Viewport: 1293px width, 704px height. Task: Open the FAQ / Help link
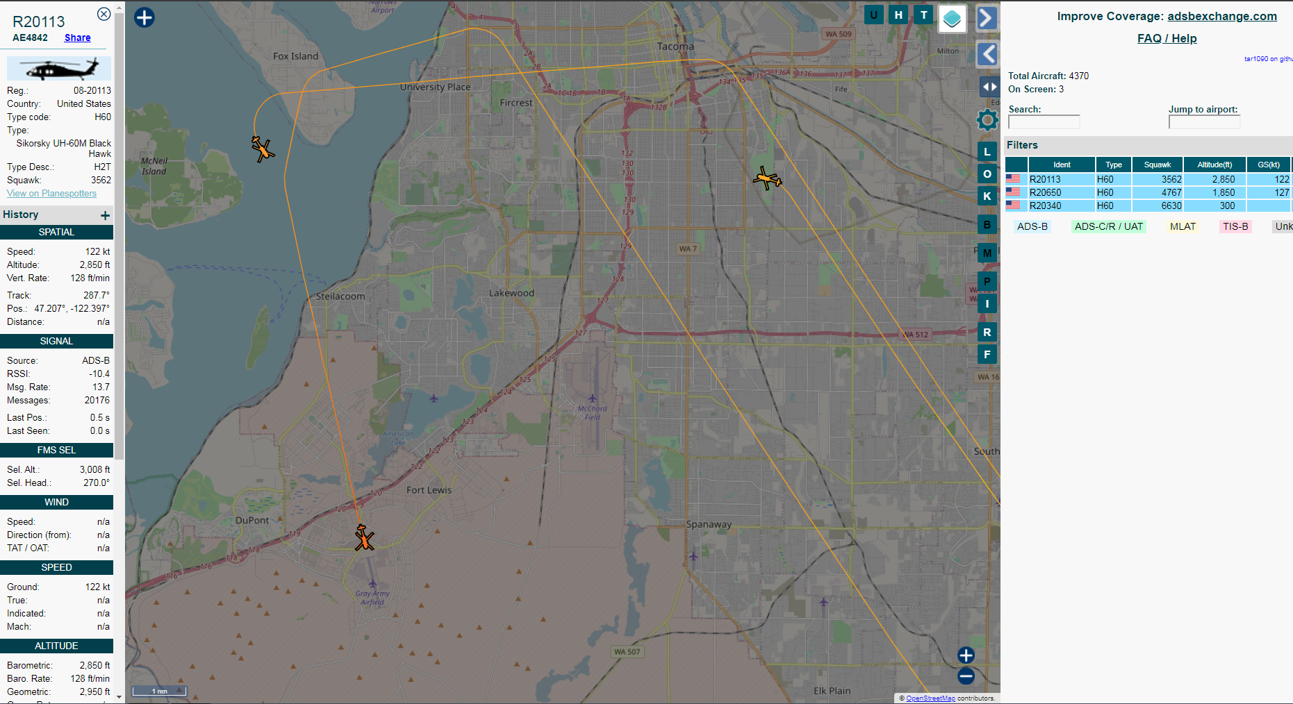(1167, 38)
